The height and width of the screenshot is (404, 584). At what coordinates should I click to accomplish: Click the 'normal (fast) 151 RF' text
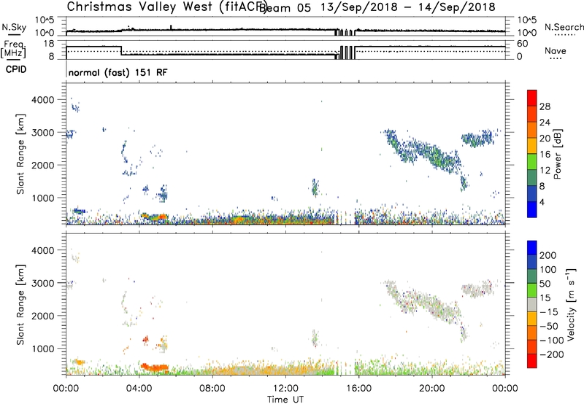(118, 72)
